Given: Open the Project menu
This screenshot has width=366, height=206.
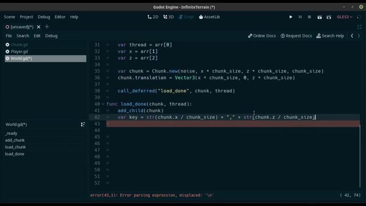Looking at the screenshot, I should [26, 17].
